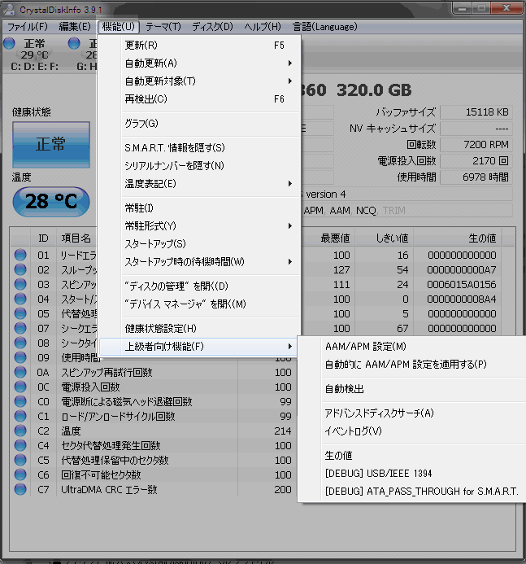Click status orb for attribute 04
The image size is (526, 564).
[x=20, y=299]
